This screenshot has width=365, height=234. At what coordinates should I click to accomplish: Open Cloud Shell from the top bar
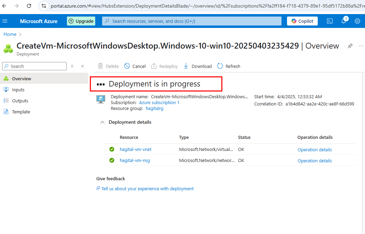[x=329, y=21]
